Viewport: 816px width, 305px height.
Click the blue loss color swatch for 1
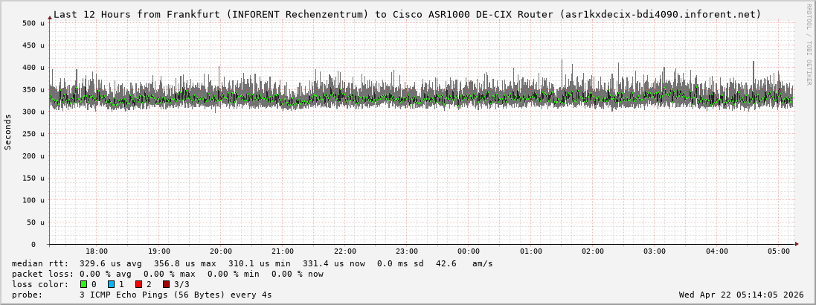pyautogui.click(x=111, y=284)
